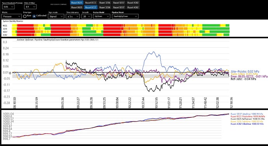Toggle Ruuvi 3236 in bottom sensor row
268x146 pixels.
[105, 7]
